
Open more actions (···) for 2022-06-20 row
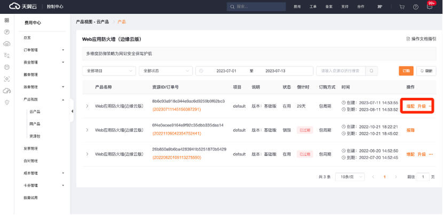pos(431,154)
